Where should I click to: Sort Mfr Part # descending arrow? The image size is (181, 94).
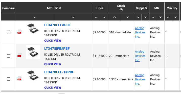73,17
